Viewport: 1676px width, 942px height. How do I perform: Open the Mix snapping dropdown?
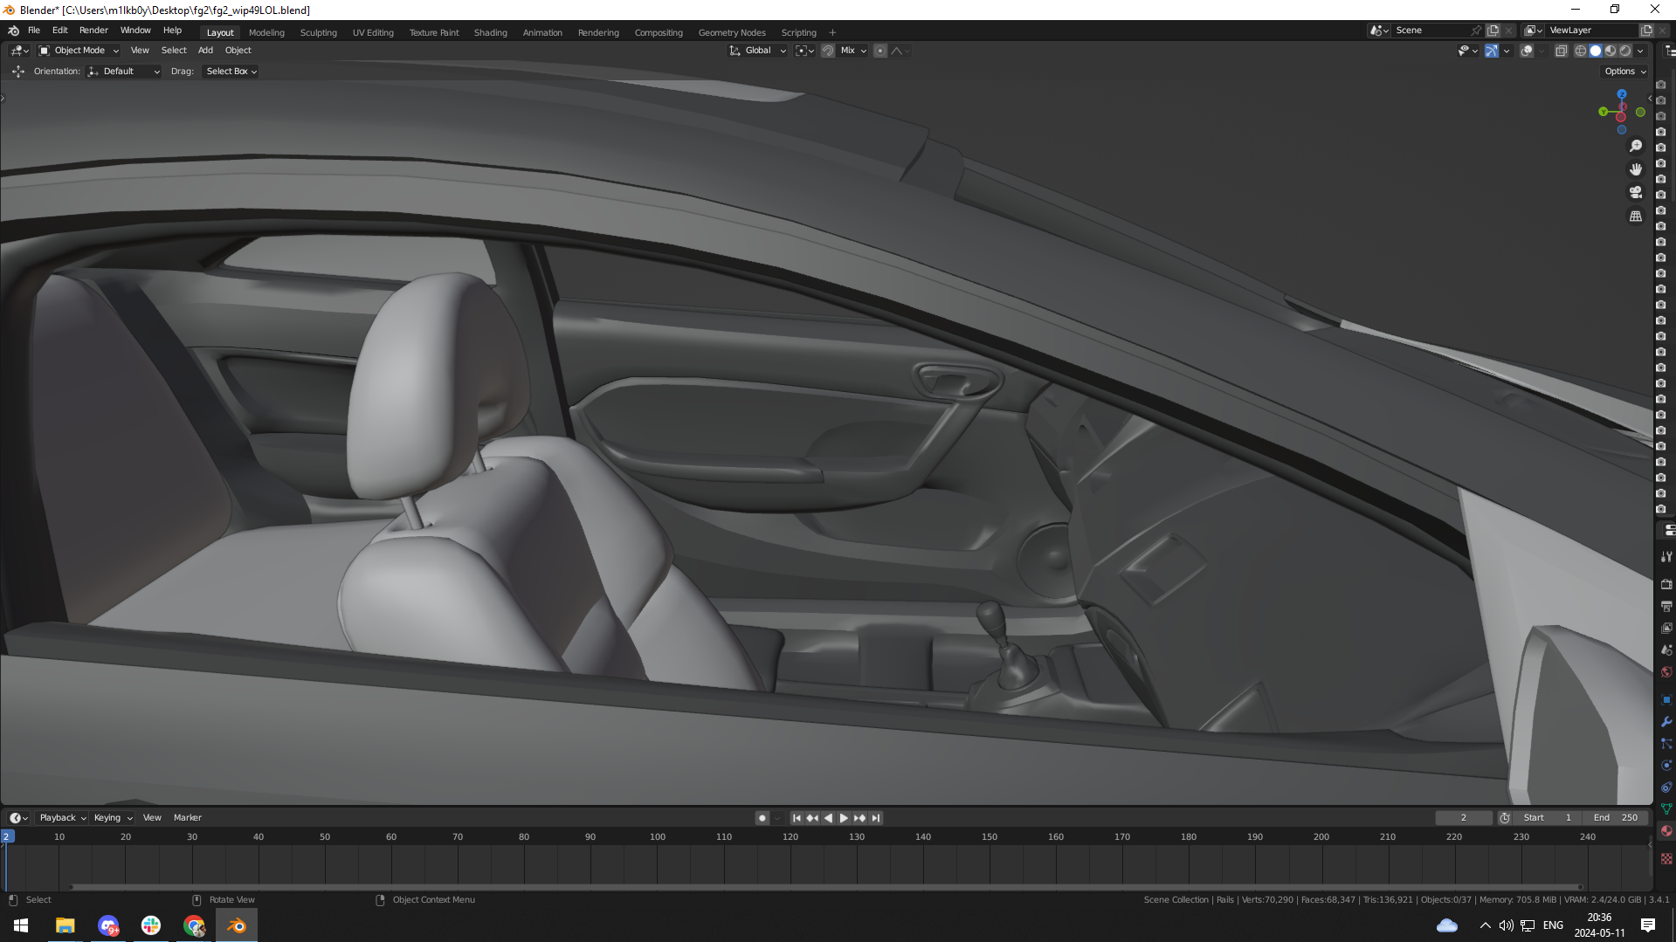click(x=852, y=51)
